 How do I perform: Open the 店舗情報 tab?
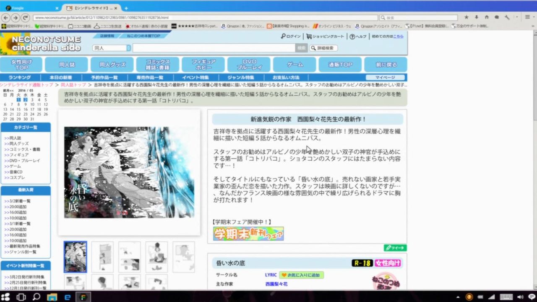(107, 36)
